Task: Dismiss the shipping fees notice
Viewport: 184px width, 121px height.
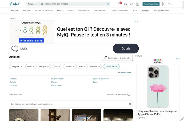Action: (x=130, y=104)
